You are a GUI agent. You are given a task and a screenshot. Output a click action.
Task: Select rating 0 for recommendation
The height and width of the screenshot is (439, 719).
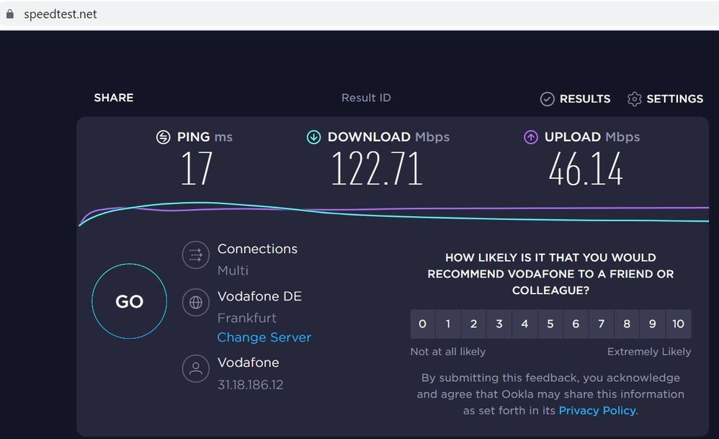pyautogui.click(x=422, y=324)
